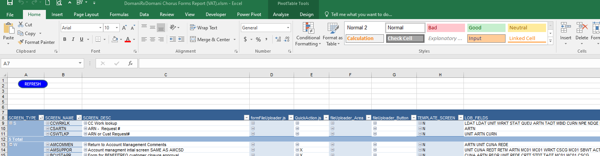Click the Format Painter brush icon
Image resolution: width=600 pixels, height=156 pixels.
pos(21,42)
